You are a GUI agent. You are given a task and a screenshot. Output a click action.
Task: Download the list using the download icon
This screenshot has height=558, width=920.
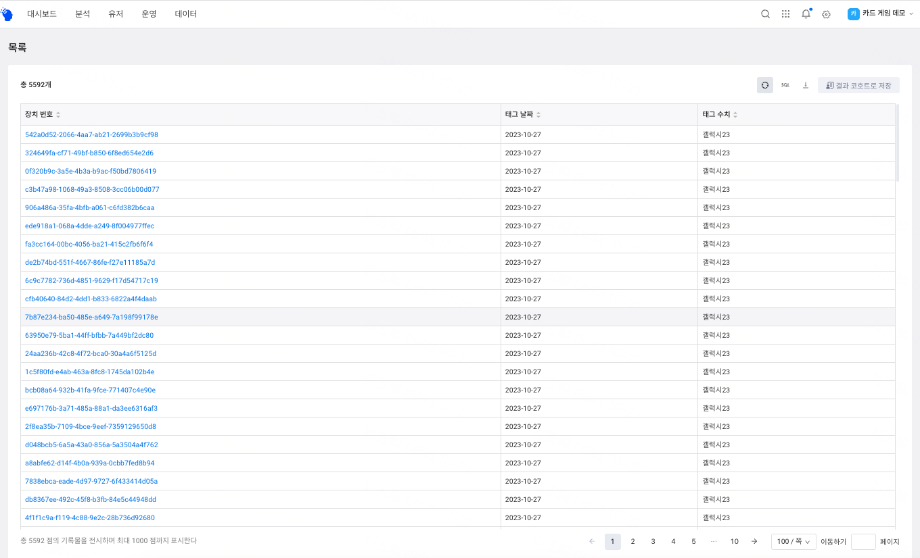click(806, 85)
